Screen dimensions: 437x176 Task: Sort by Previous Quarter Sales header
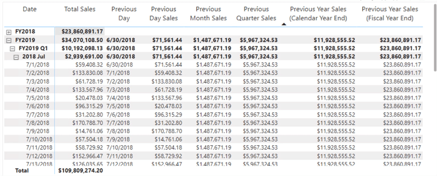256,13
